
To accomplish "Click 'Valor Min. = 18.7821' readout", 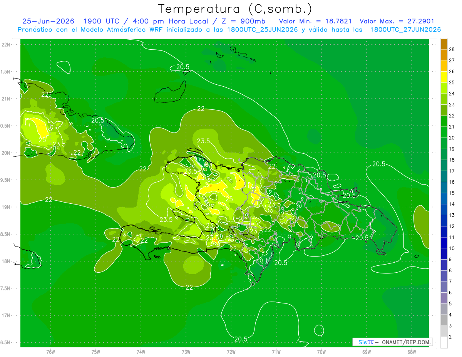I will [315, 22].
